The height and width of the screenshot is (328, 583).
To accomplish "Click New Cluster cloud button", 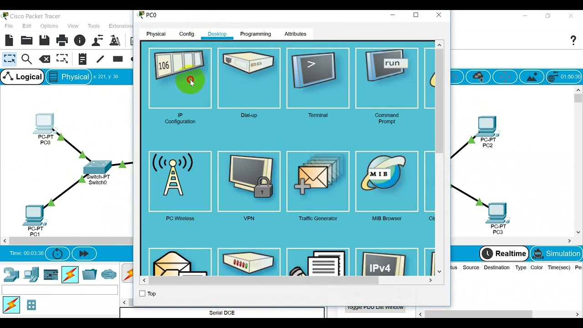I will pyautogui.click(x=478, y=77).
